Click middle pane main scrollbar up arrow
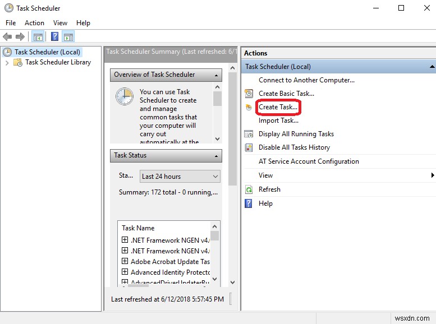Viewport: 436px width, 324px height. point(233,68)
